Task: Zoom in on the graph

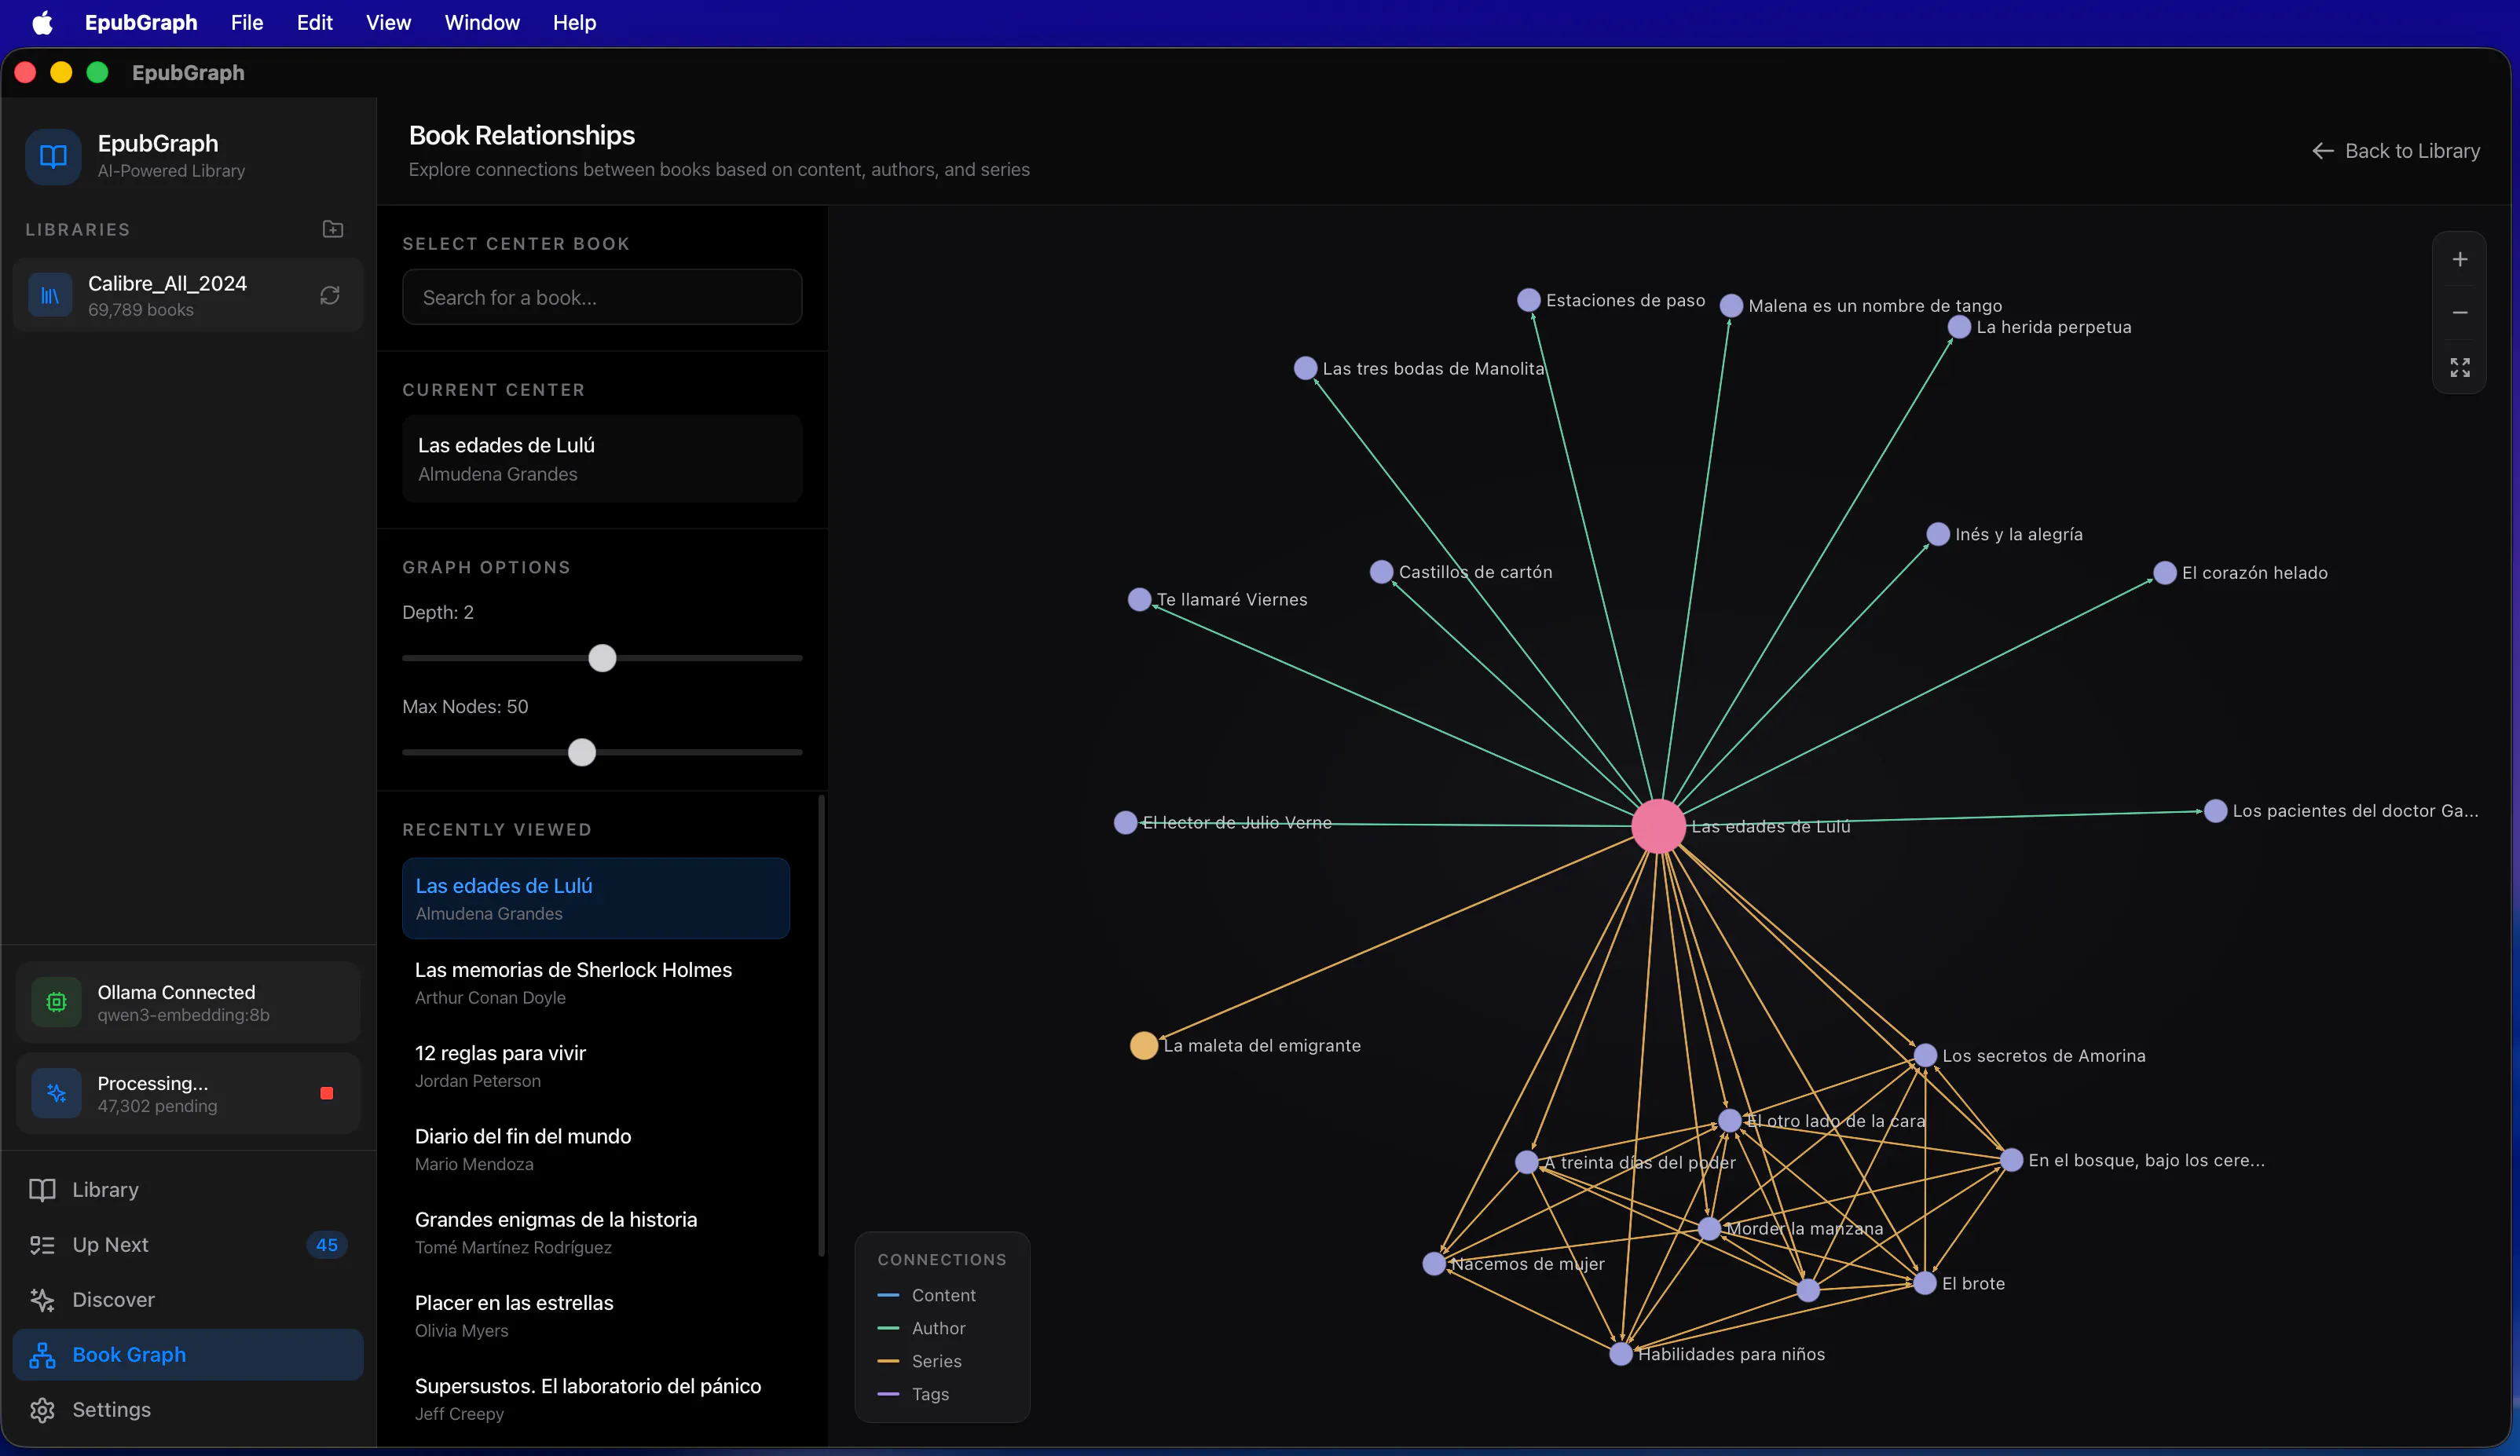Action: (2460, 259)
